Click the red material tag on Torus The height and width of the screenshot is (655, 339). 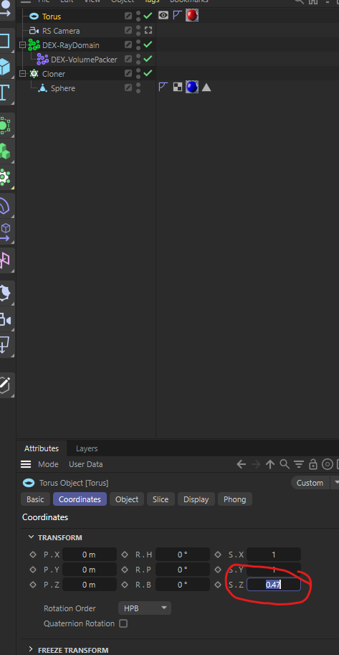(192, 16)
